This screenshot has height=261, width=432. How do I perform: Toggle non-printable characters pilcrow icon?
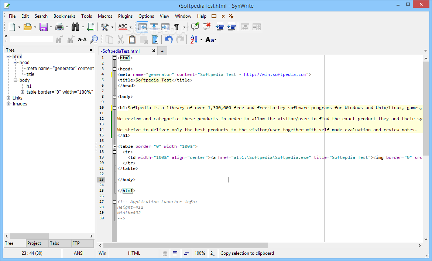(176, 27)
